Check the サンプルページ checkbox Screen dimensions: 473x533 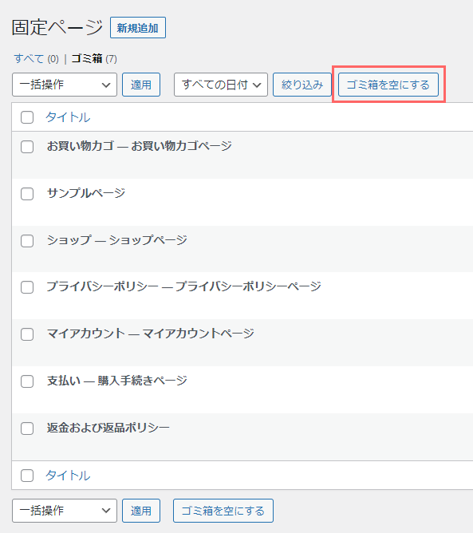27,194
